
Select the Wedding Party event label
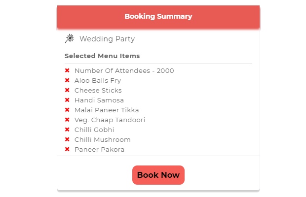(x=107, y=39)
